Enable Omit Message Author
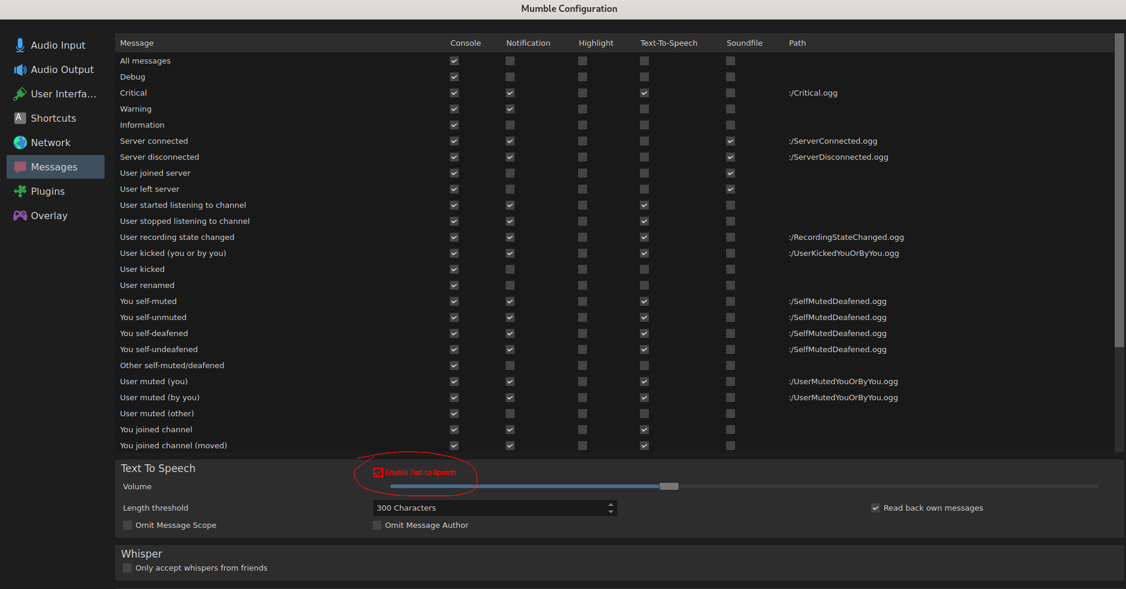This screenshot has height=589, width=1126. [x=377, y=525]
